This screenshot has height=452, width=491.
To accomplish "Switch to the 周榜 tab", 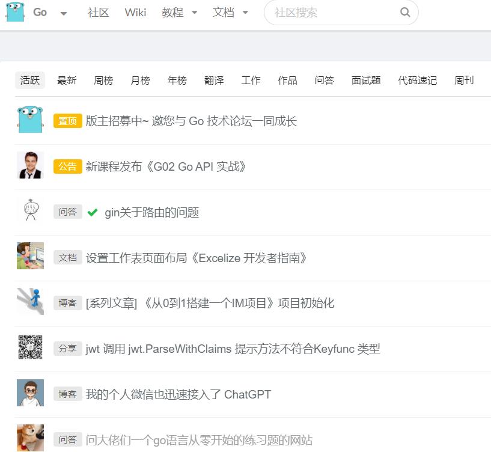I will click(x=103, y=80).
